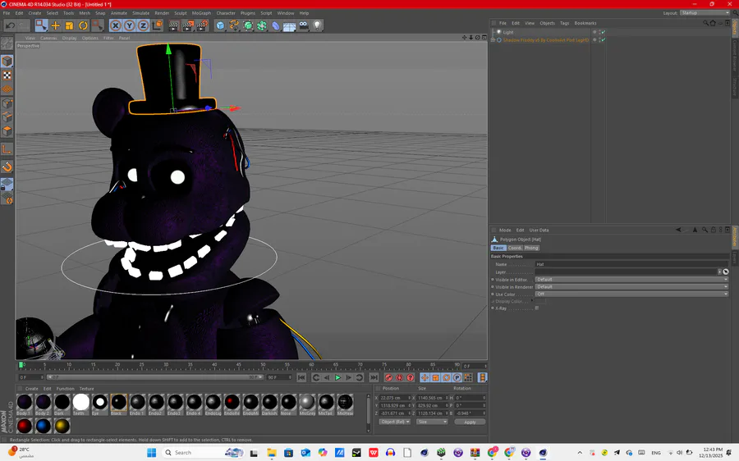Viewport: 739px width, 461px height.
Task: Toggle Scale keyframe recording
Action: tap(435, 377)
